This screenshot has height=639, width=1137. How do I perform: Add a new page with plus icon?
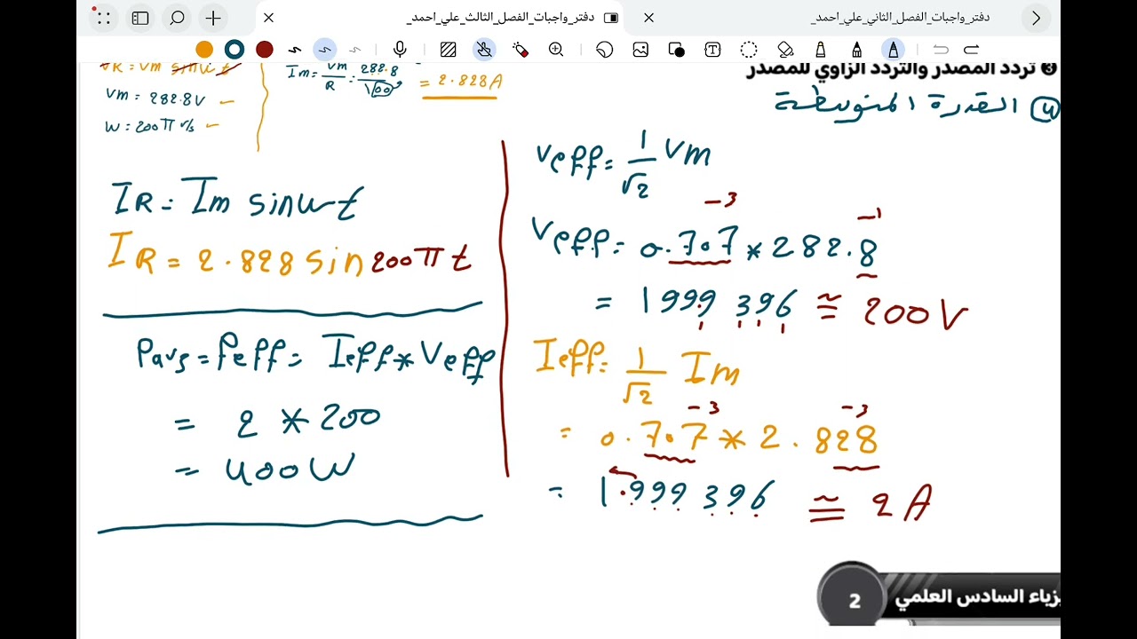[x=213, y=18]
